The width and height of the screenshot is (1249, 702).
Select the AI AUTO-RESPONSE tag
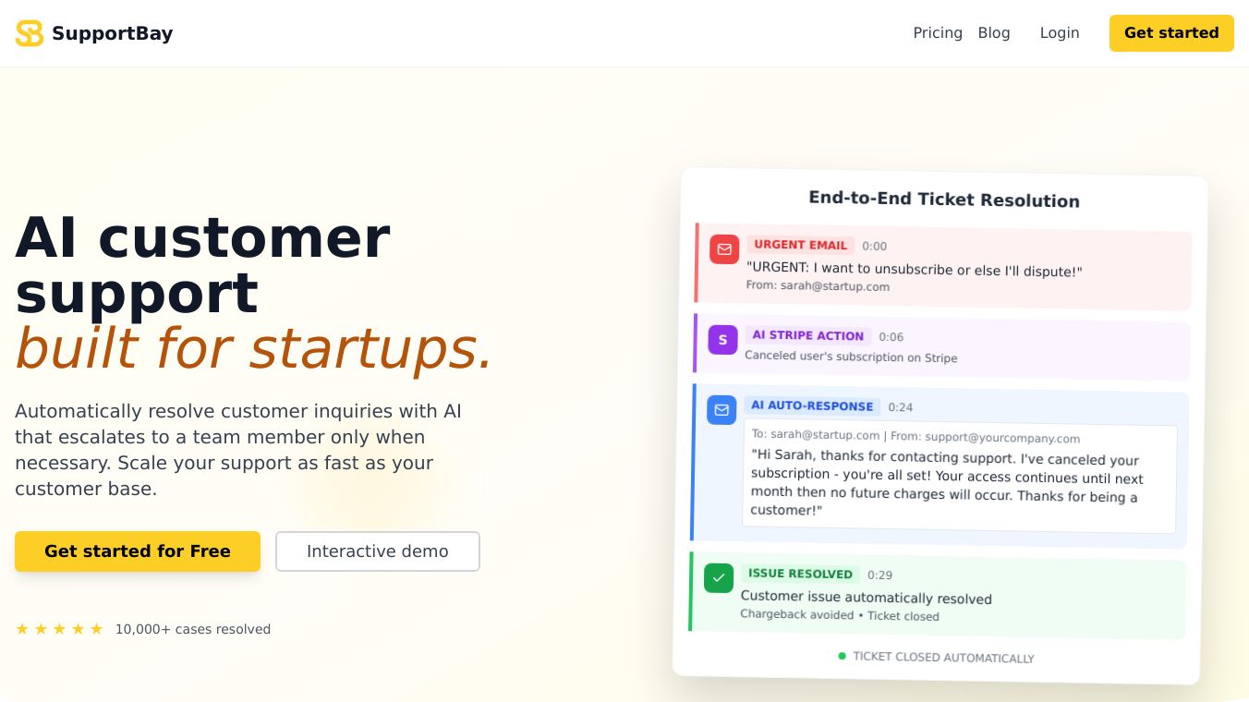point(812,406)
